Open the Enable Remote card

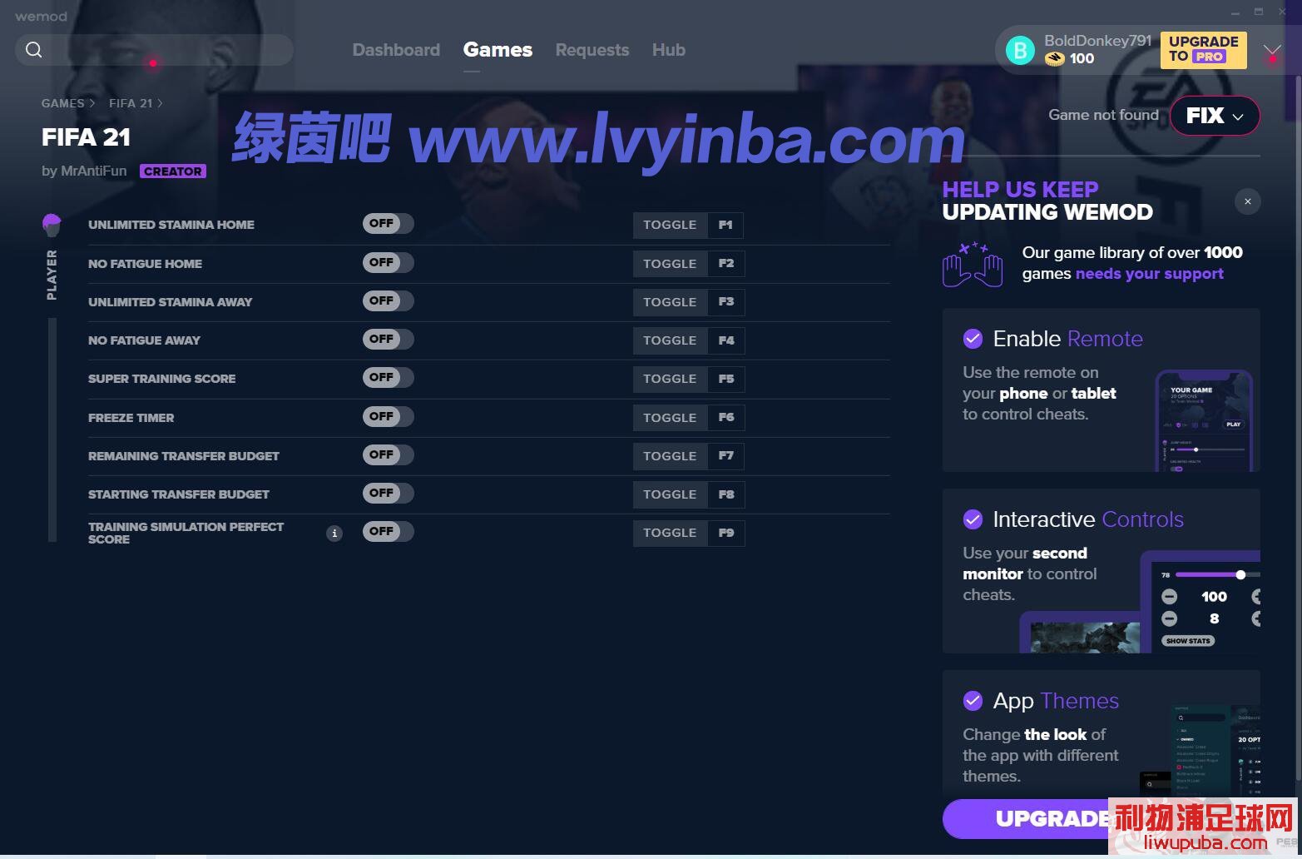(1101, 390)
